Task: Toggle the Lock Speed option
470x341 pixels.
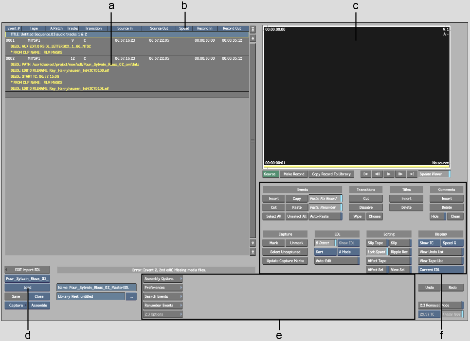Action: 378,252
